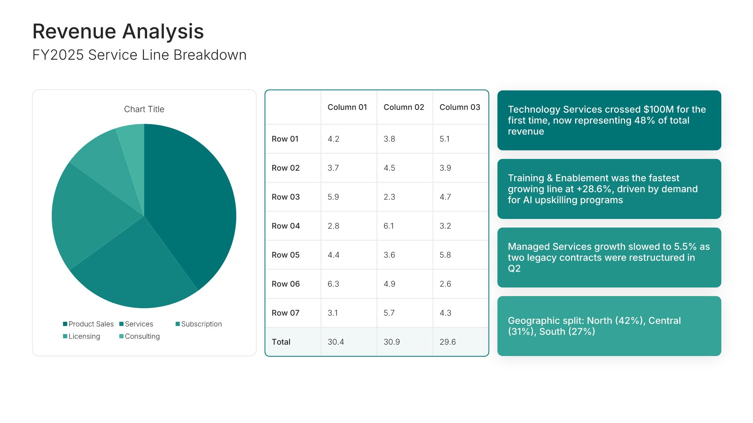Click the Total row label cell

(x=281, y=342)
